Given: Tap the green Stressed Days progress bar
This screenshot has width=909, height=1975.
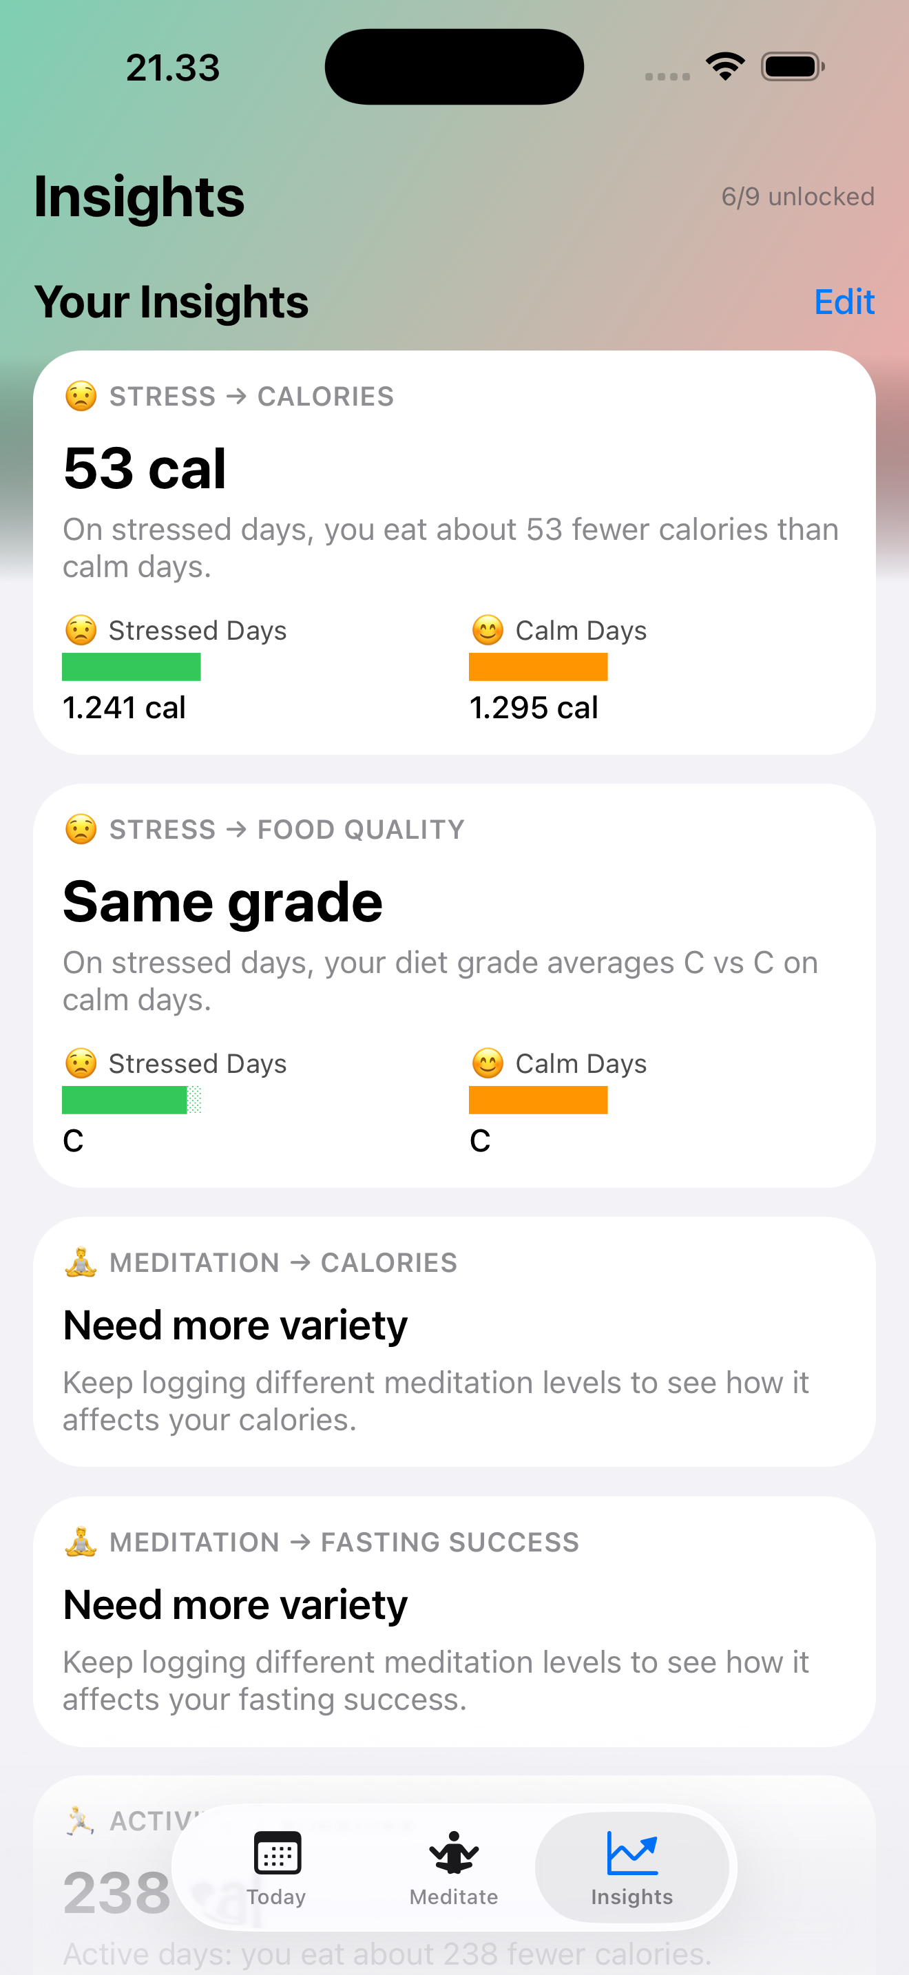Looking at the screenshot, I should click(x=131, y=667).
